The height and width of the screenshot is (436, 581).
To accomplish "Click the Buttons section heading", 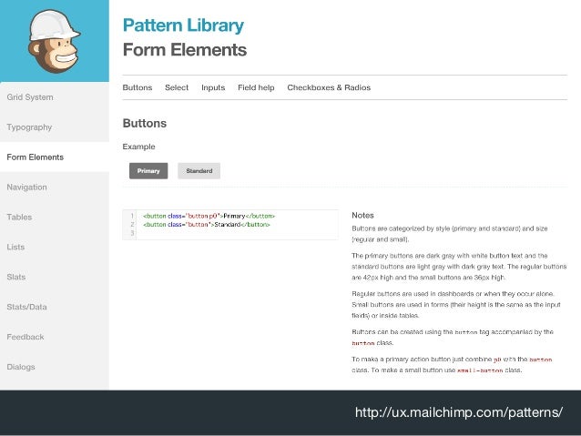I will (x=145, y=123).
